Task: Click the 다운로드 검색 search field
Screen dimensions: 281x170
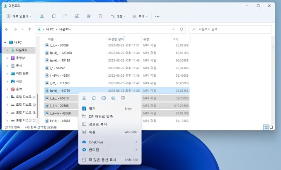Action: (230, 29)
